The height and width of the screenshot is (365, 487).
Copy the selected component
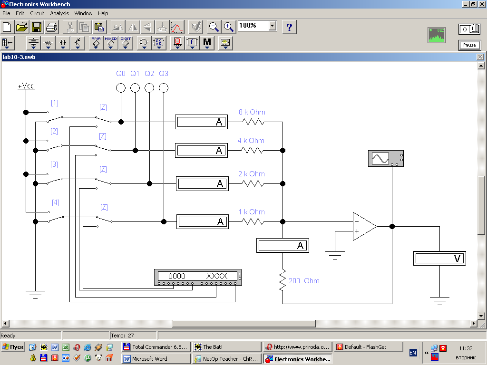(x=85, y=27)
